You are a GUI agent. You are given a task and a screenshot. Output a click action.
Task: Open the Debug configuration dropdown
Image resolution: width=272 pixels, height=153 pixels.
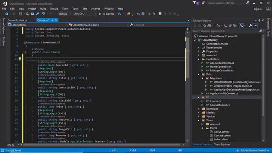(x=65, y=14)
